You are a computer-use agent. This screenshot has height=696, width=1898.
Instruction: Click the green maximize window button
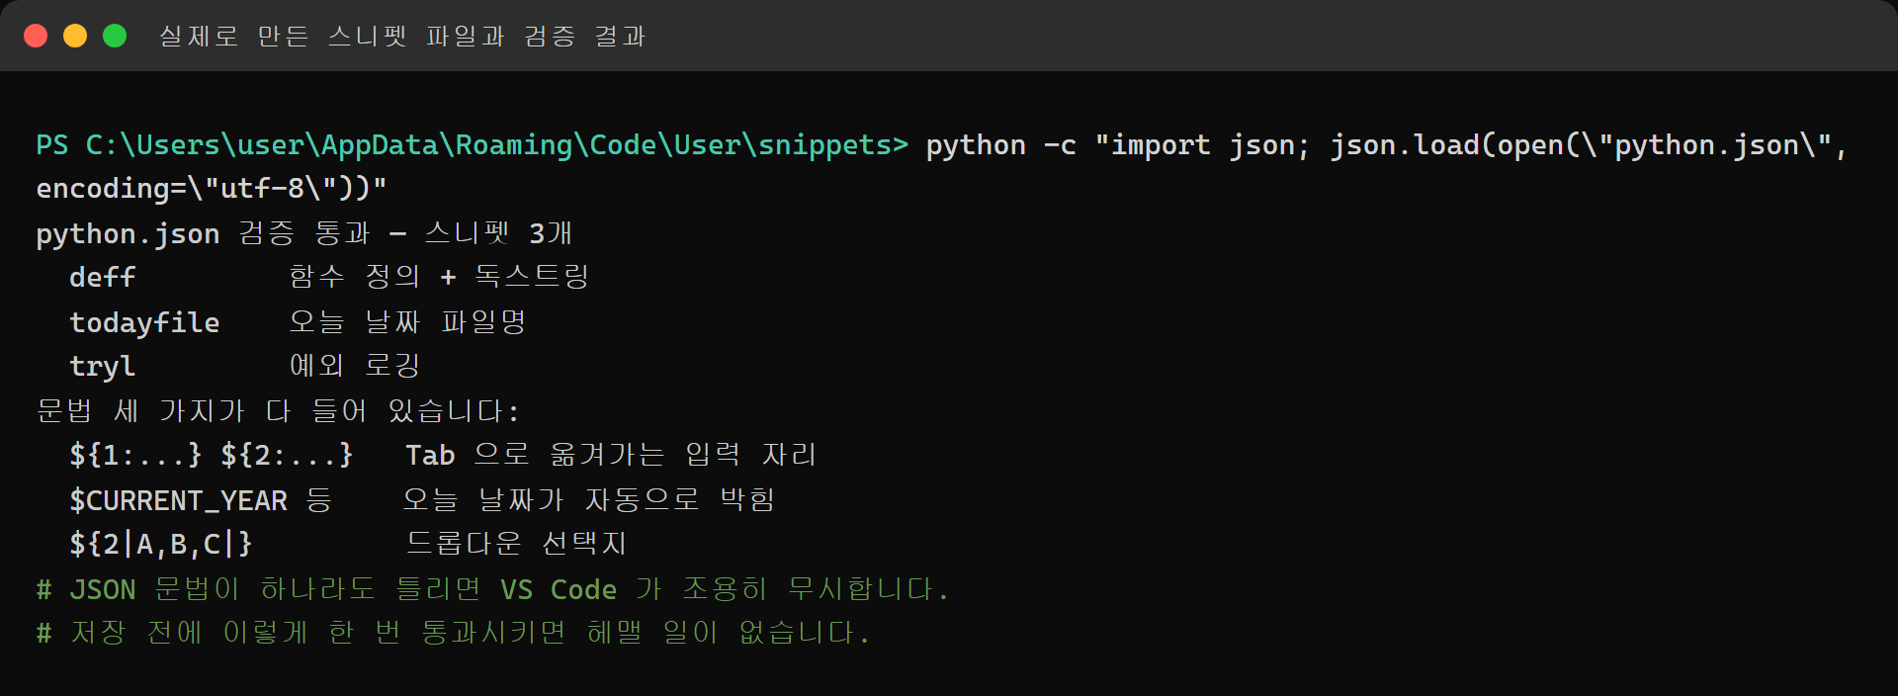coord(115,36)
